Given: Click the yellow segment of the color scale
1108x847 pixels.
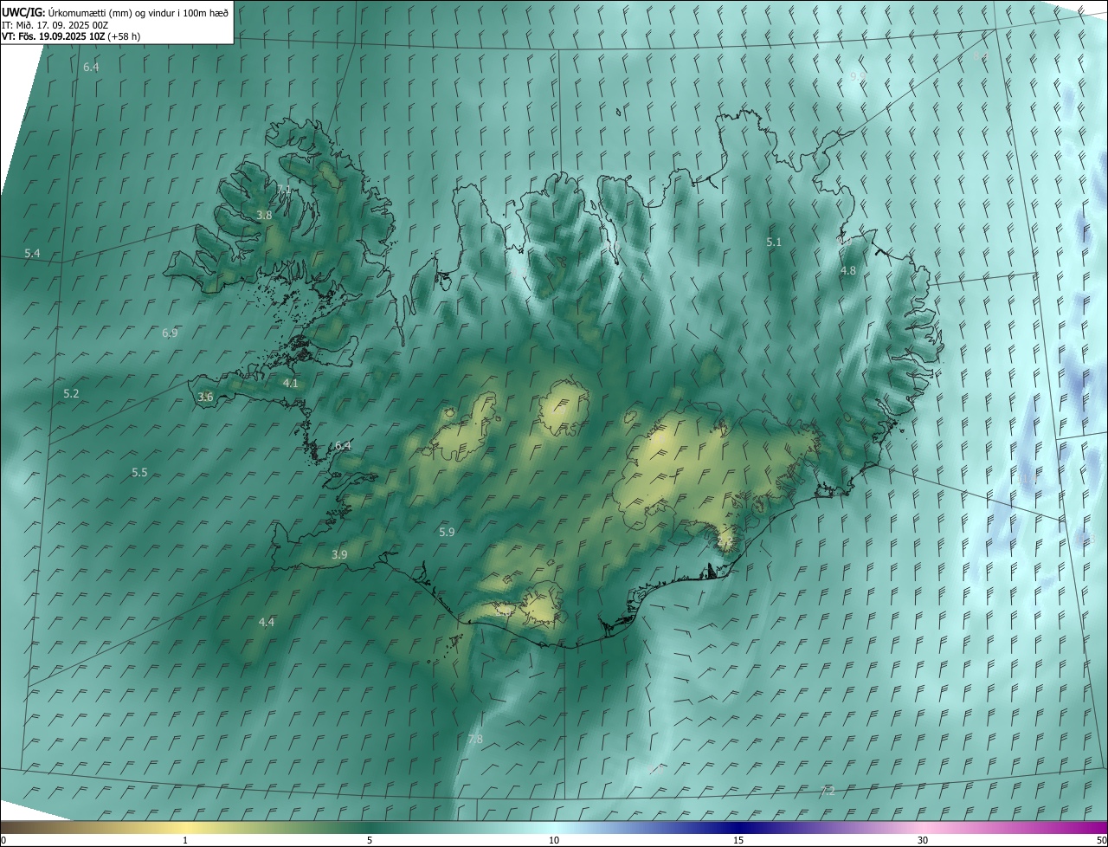Looking at the screenshot, I should [185, 828].
